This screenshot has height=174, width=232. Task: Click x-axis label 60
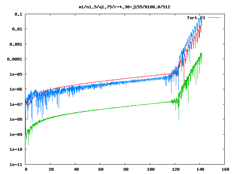pos(101,169)
